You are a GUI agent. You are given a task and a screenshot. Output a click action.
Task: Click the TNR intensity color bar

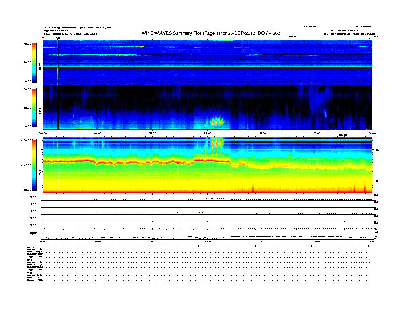34,165
